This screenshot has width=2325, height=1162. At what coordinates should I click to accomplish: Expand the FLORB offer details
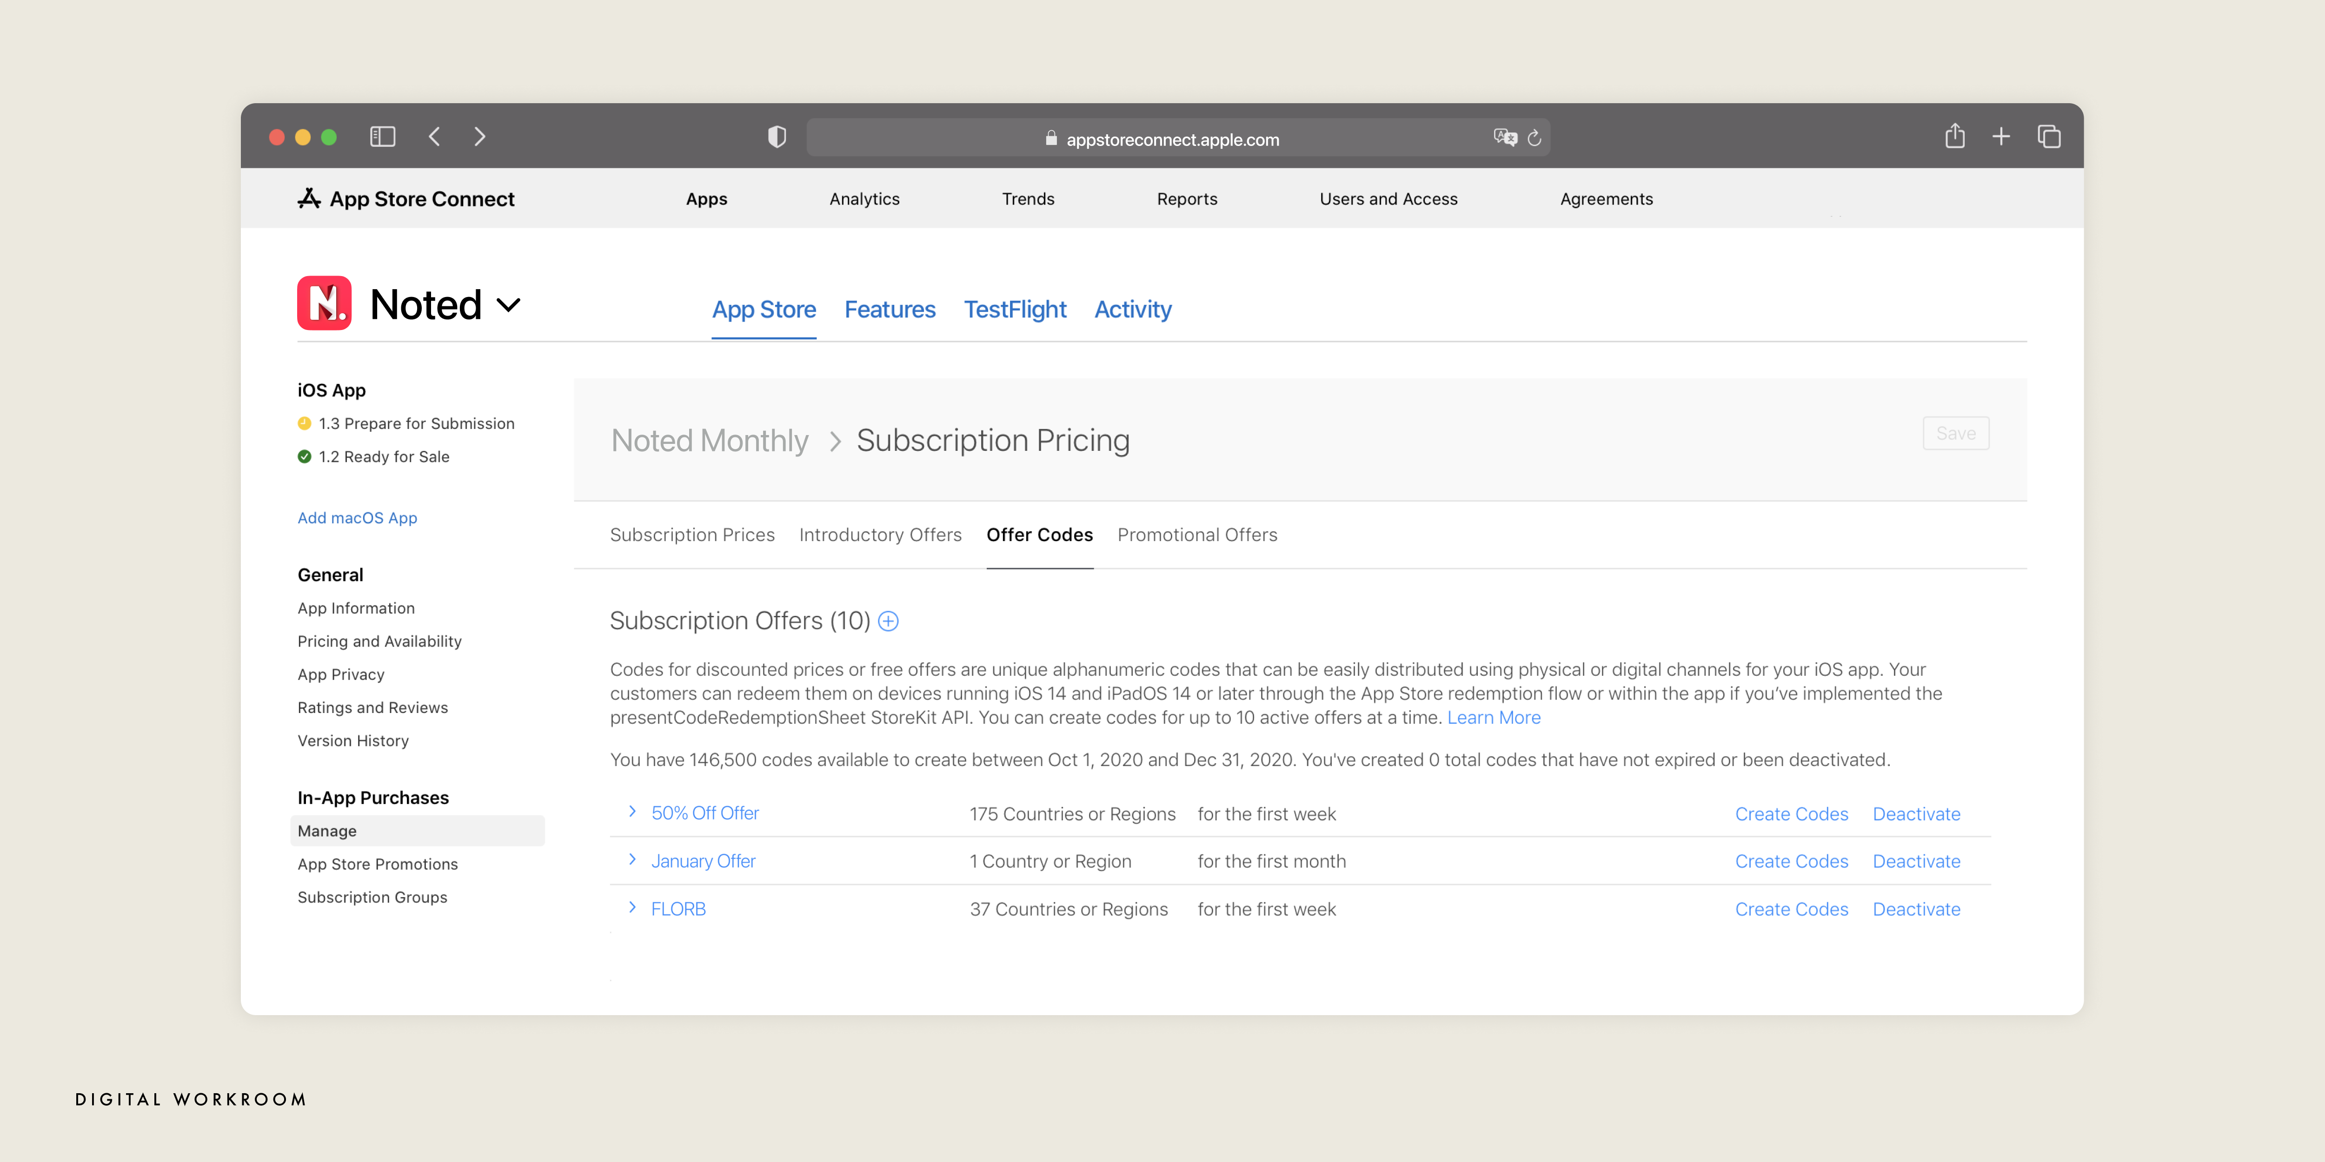pos(631,909)
